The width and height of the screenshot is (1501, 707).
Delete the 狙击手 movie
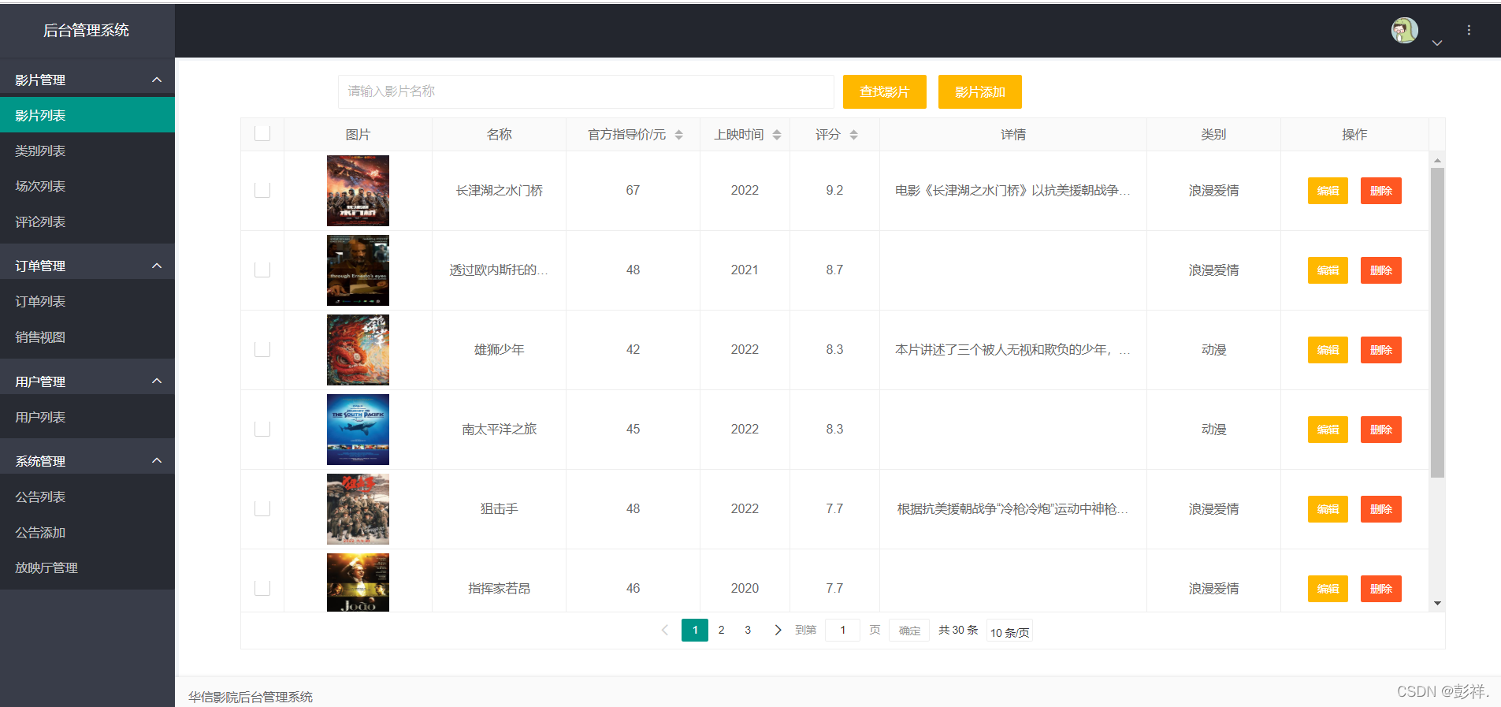1380,509
